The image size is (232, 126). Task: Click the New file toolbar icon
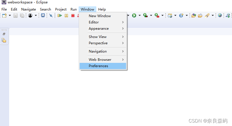[5, 15]
